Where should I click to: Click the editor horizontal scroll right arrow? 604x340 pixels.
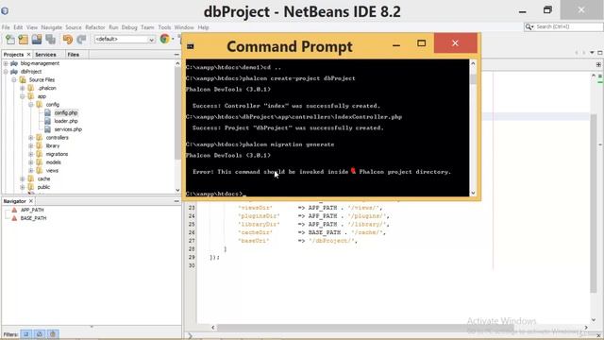coord(586,328)
